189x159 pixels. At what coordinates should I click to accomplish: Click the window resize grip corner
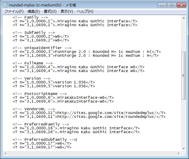click(x=184, y=154)
